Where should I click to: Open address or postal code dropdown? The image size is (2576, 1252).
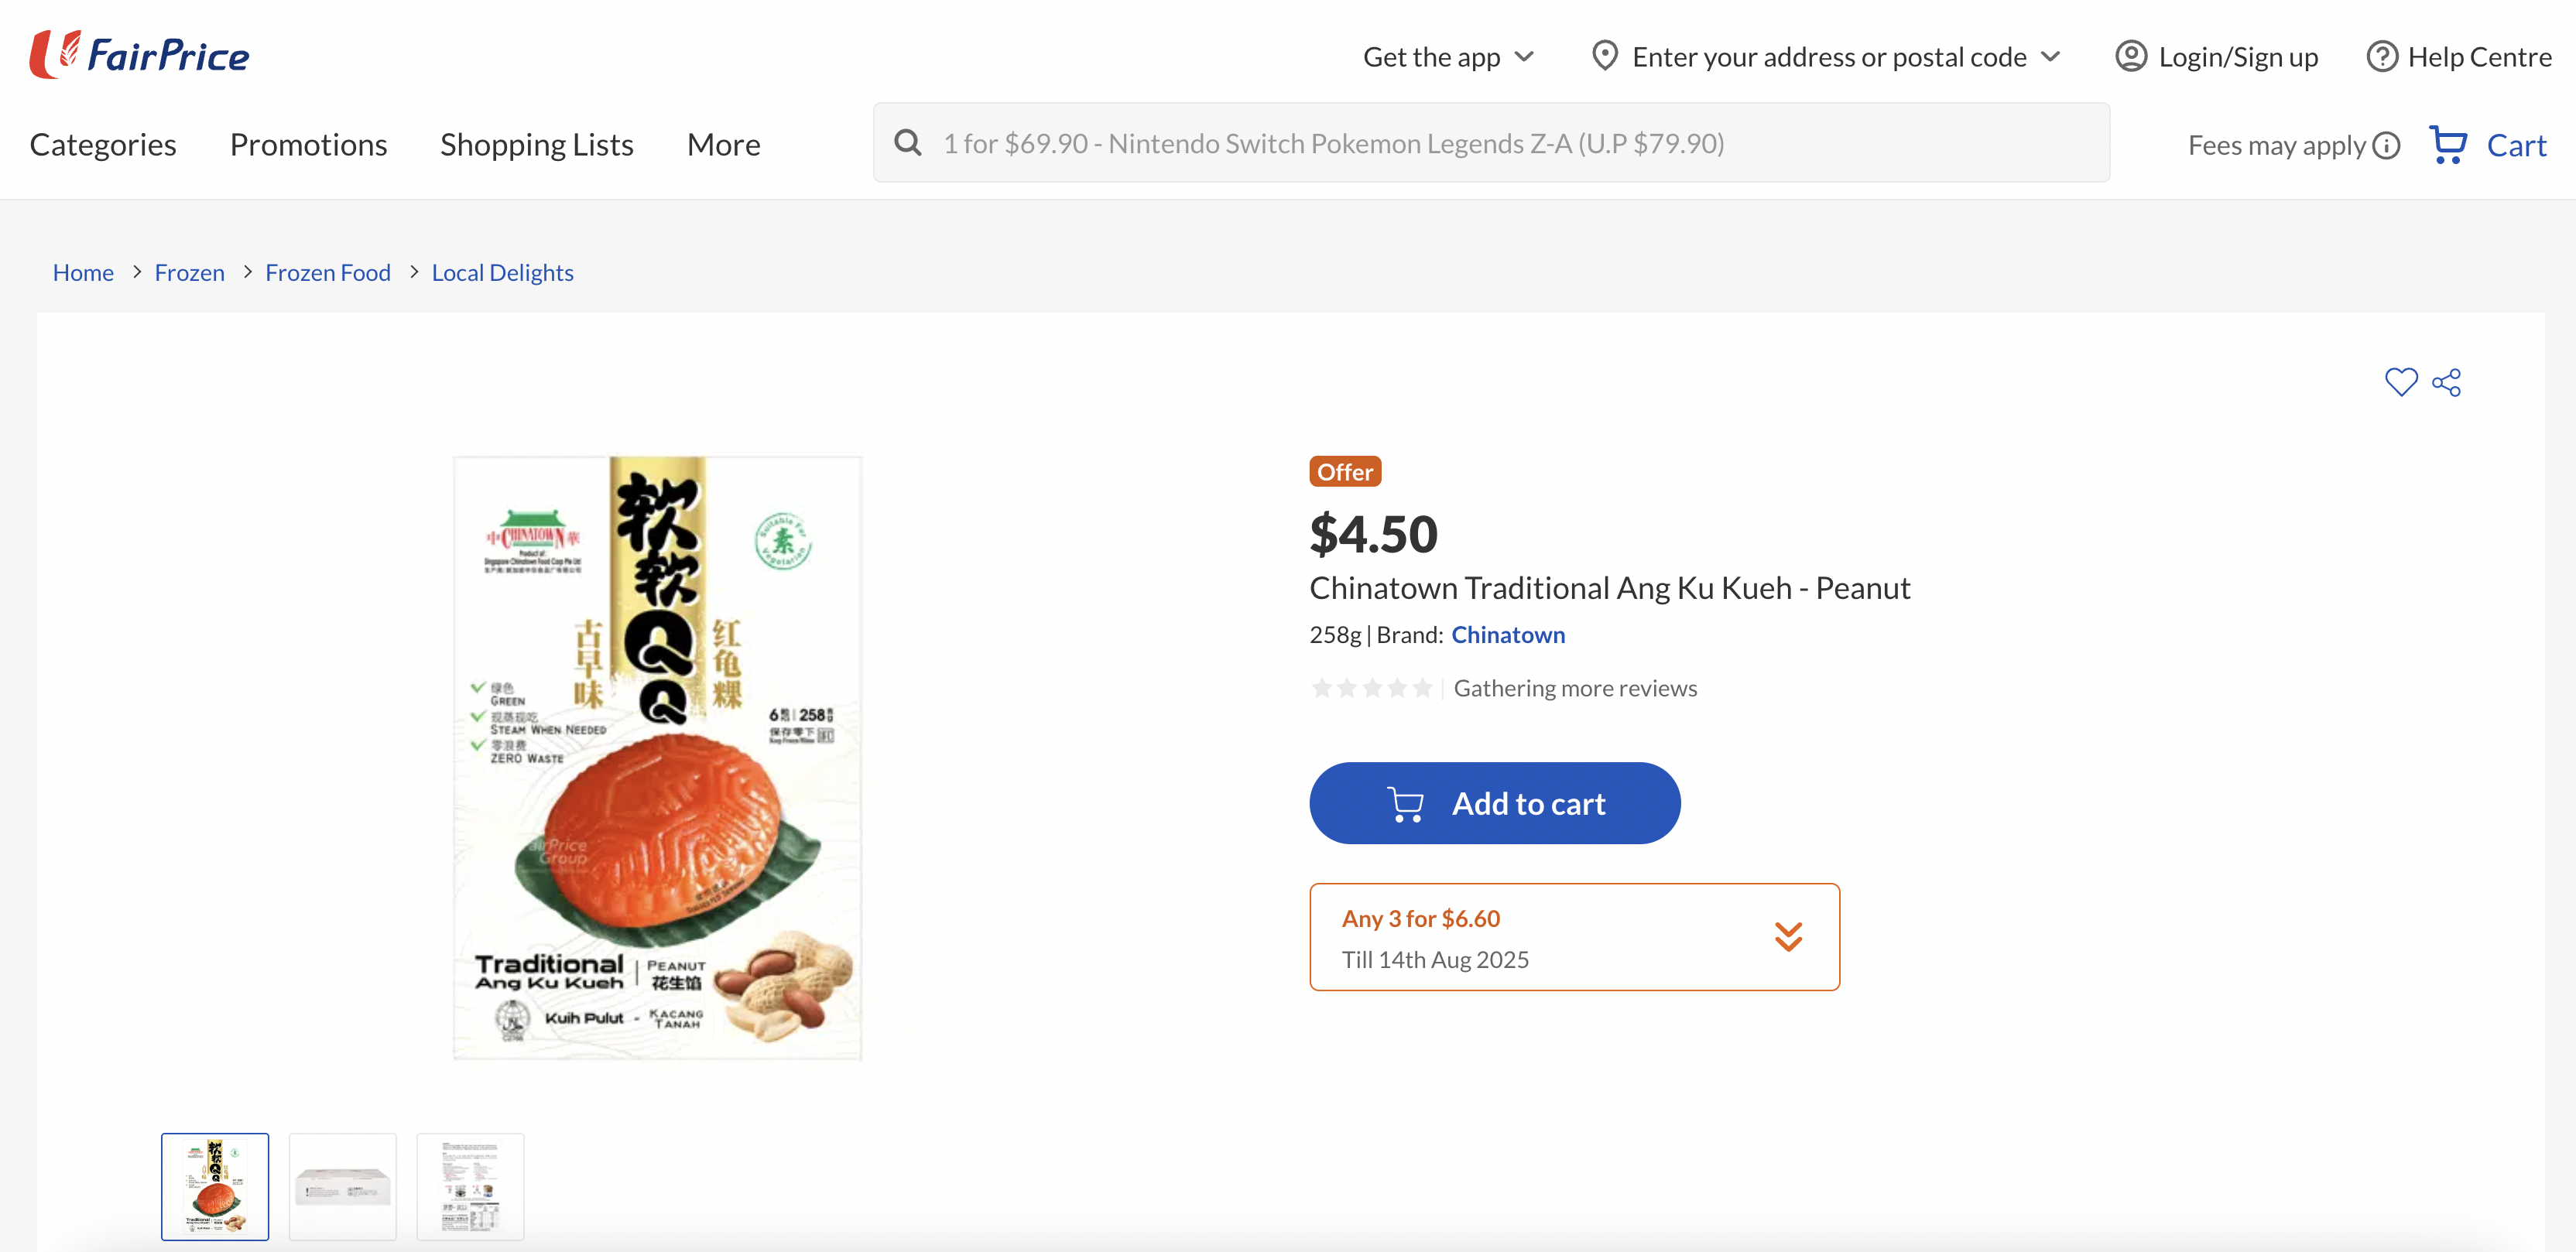(x=2050, y=57)
